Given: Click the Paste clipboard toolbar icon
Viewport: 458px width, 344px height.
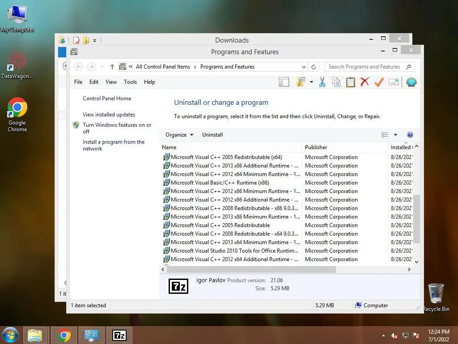Looking at the screenshot, I should (x=351, y=82).
